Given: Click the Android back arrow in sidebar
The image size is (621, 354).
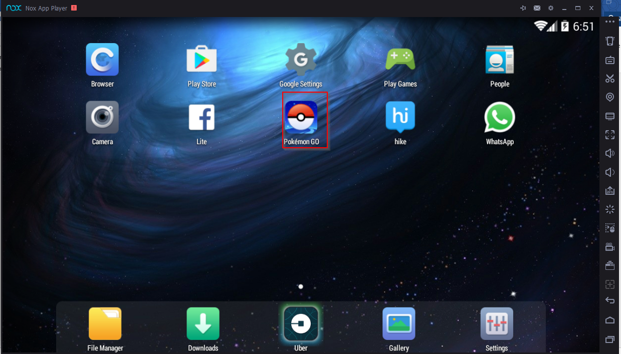Looking at the screenshot, I should pos(610,300).
